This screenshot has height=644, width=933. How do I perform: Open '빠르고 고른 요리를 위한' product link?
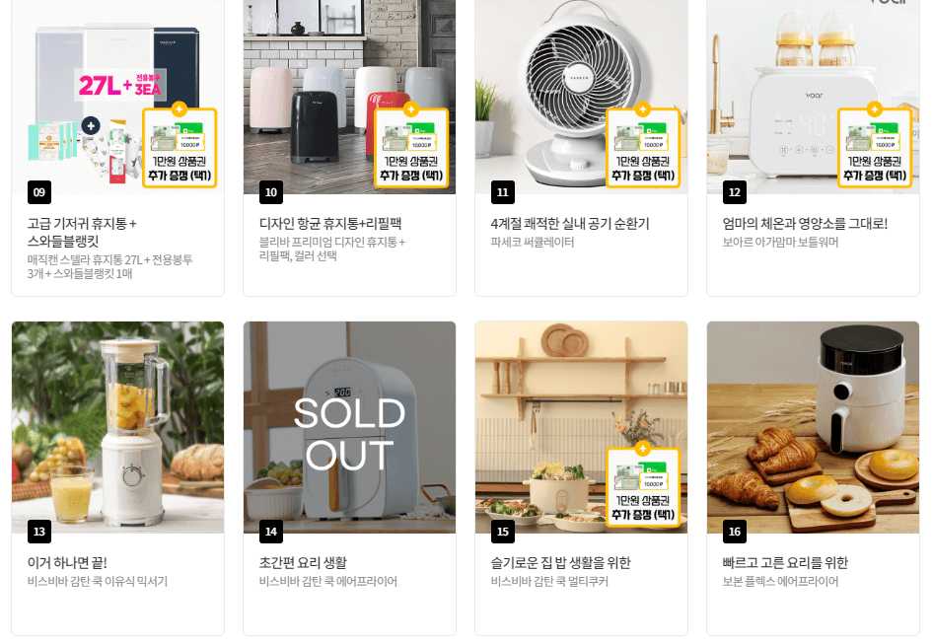click(785, 563)
